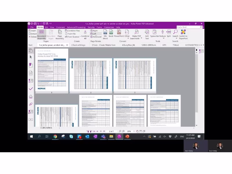Select the Typewriter tool
This screenshot has height=174, width=232.
tap(155, 33)
